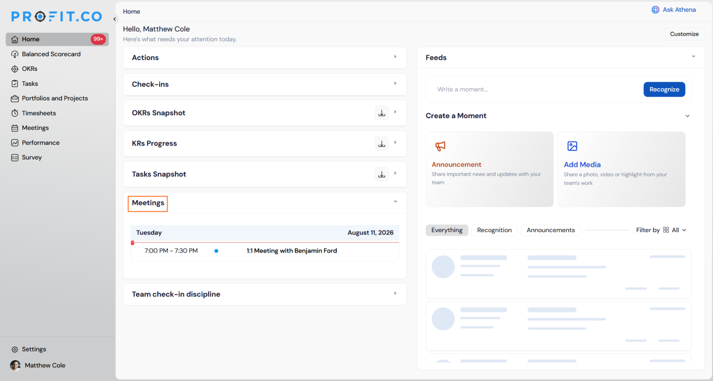The height and width of the screenshot is (381, 713).
Task: Click the 7:00 PM - 7:30 PM time slot
Action: (x=171, y=251)
